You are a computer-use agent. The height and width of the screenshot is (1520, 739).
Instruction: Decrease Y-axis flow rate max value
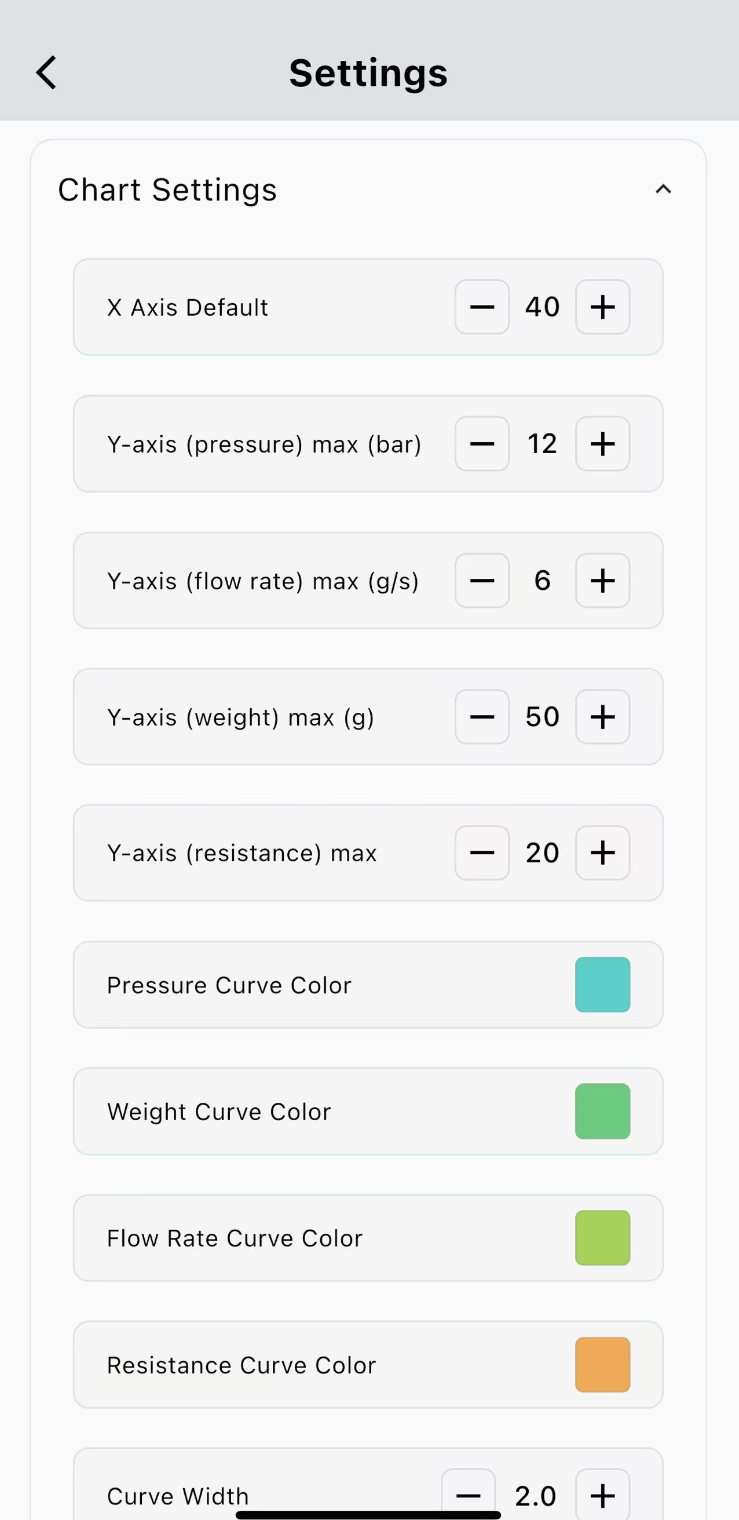482,581
